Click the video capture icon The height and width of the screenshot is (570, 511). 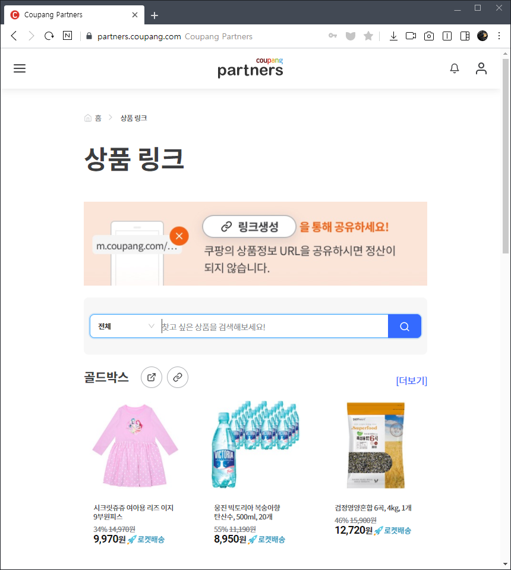pyautogui.click(x=411, y=36)
